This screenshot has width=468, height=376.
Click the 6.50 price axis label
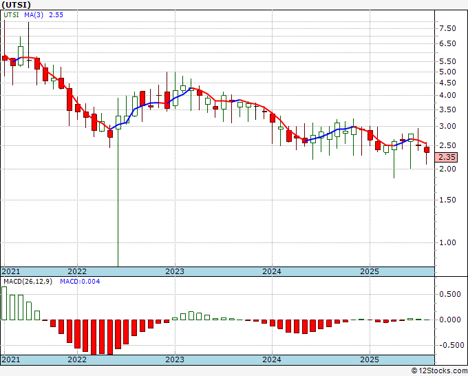coord(447,43)
